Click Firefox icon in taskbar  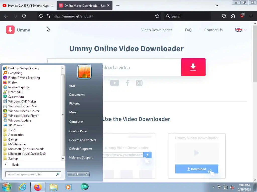point(38,187)
